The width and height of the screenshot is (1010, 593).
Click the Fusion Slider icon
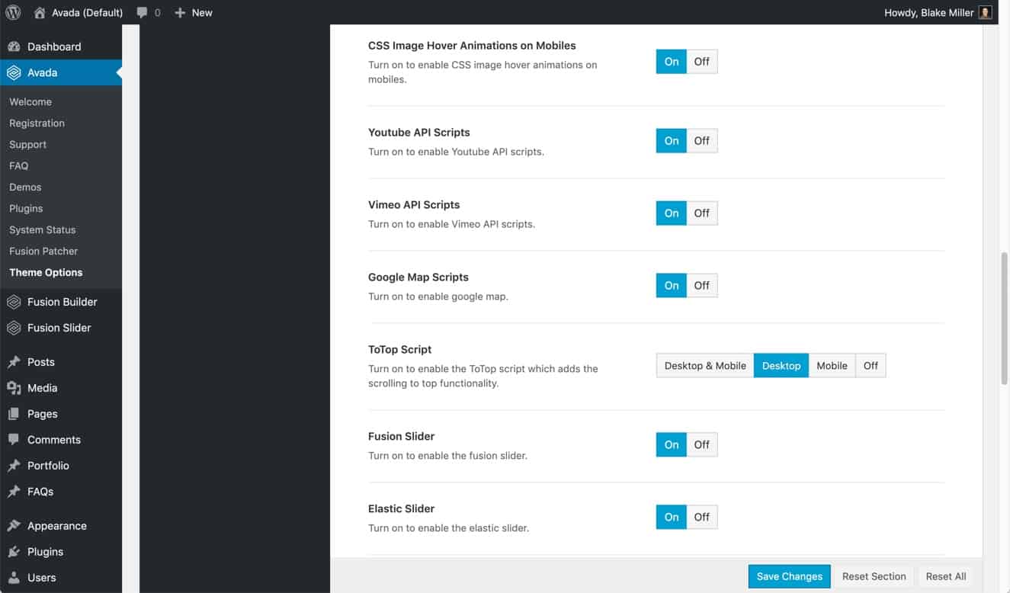click(14, 328)
